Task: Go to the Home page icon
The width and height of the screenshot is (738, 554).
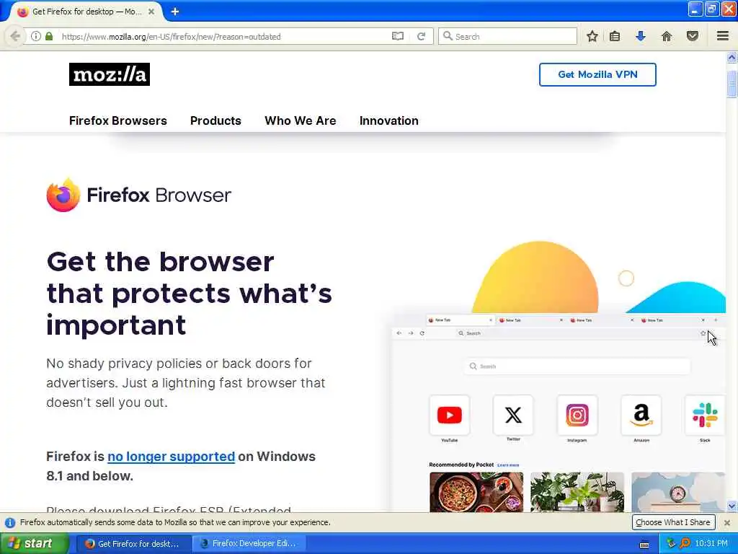Action: click(667, 36)
